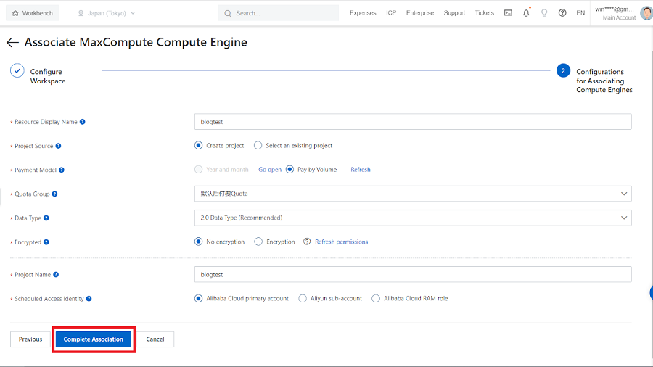Open the Tickets menu item
653x367 pixels.
[484, 13]
